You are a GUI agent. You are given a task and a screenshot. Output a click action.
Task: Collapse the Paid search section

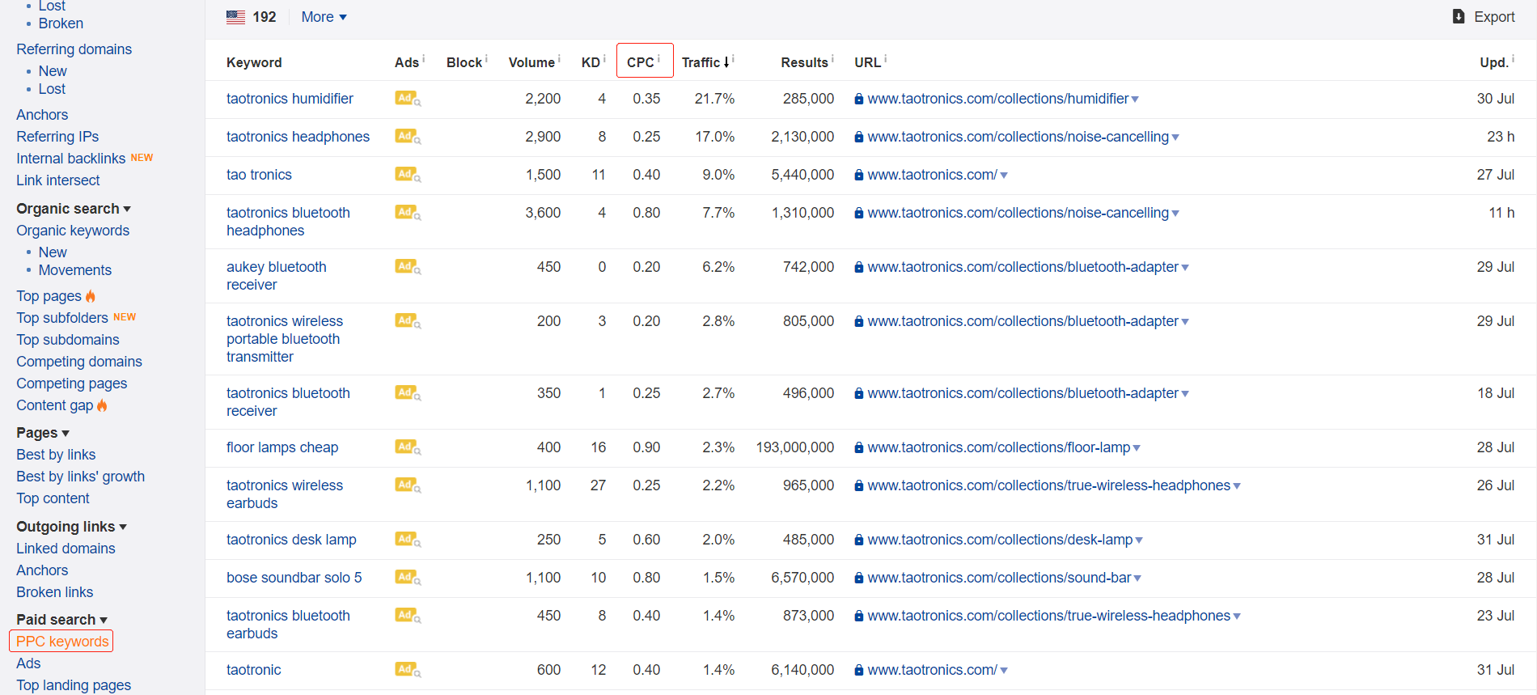tap(62, 620)
